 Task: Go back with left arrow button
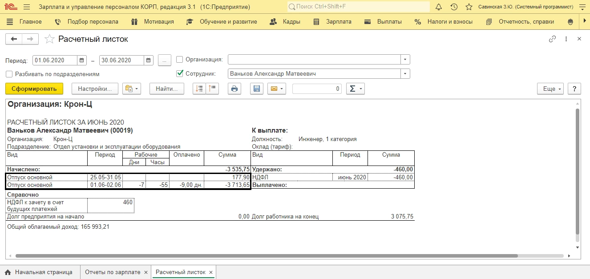click(14, 39)
